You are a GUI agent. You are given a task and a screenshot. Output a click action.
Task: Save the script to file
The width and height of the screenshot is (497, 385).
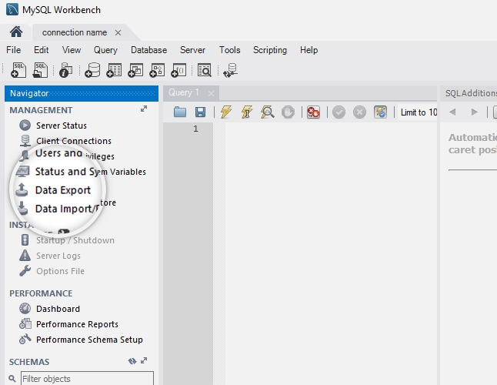[x=200, y=112]
